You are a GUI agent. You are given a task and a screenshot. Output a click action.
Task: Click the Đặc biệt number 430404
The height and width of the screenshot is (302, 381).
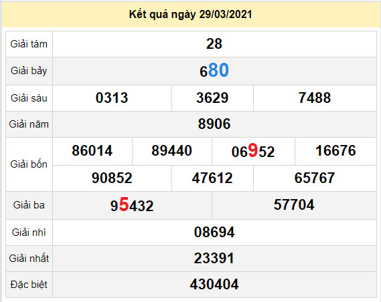tap(214, 285)
